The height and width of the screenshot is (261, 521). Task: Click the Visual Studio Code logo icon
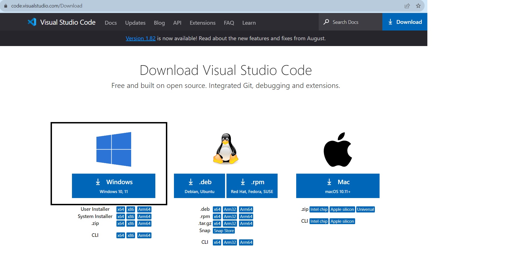click(x=32, y=22)
